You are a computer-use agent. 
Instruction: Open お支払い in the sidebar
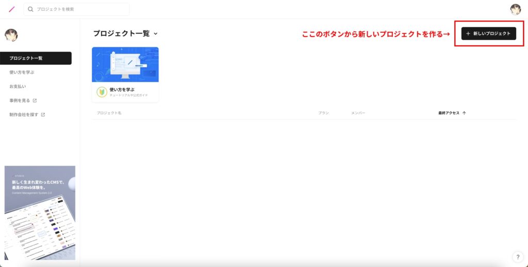[18, 86]
